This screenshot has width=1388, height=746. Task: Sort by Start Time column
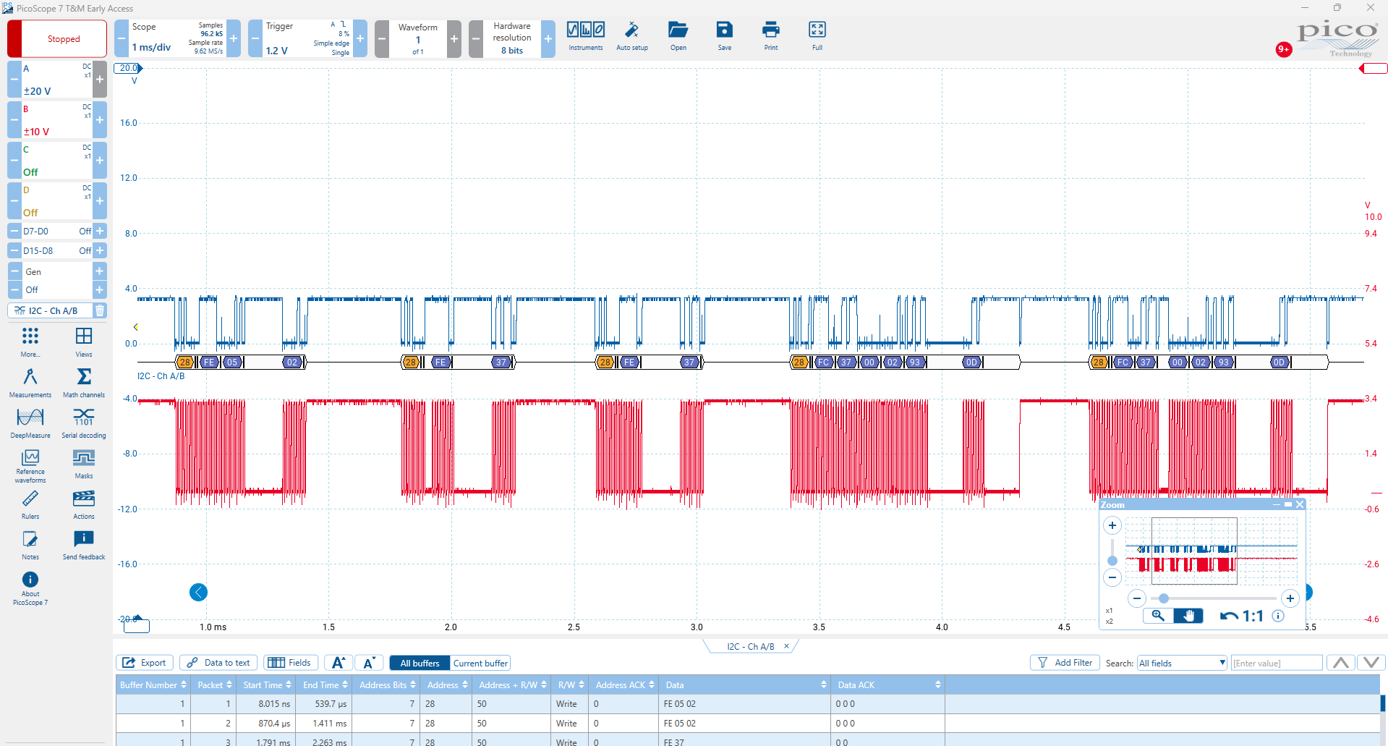(x=267, y=684)
